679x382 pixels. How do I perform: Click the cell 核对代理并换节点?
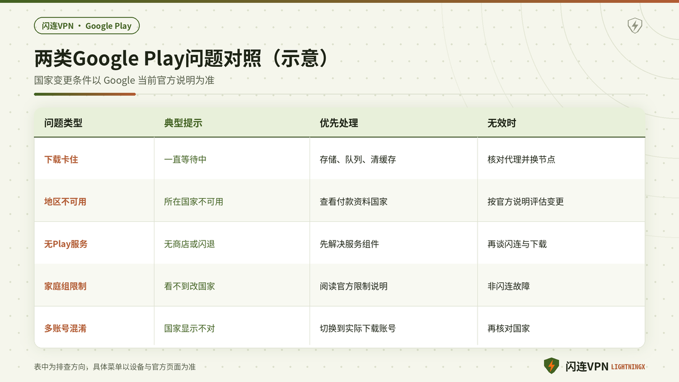521,160
